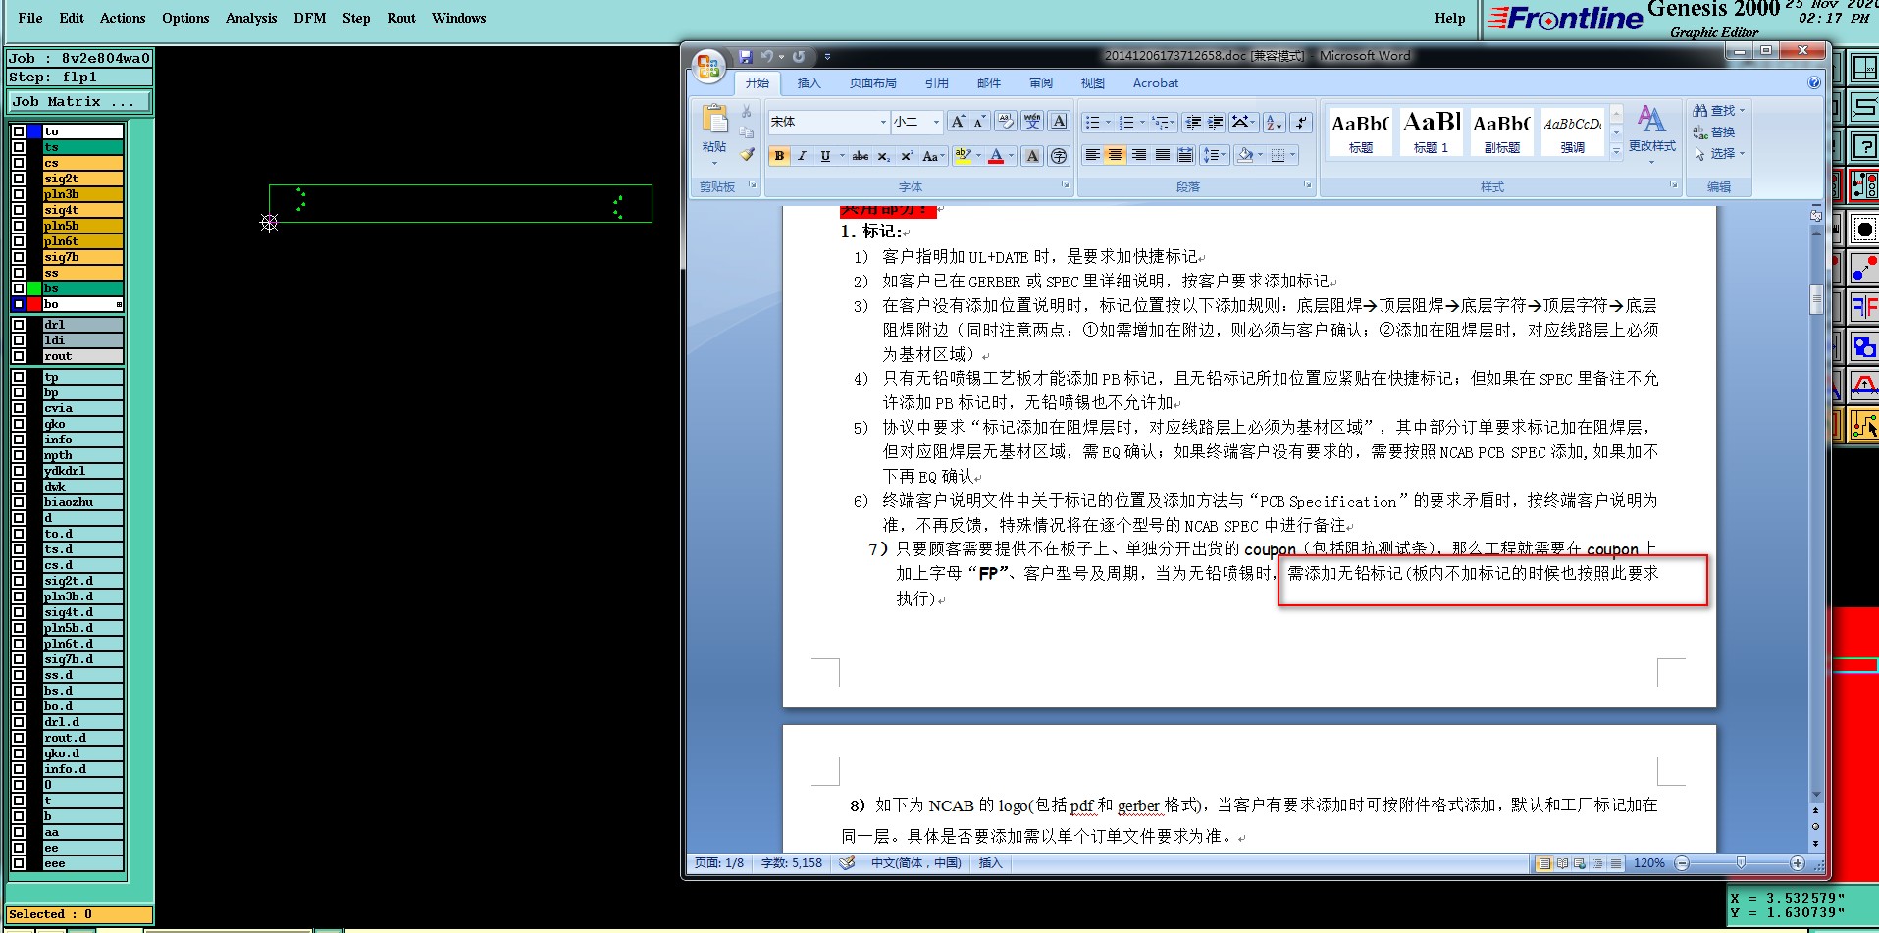Open the 查找 (Find) dropdown arrow
Image resolution: width=1879 pixels, height=933 pixels.
point(1742,111)
